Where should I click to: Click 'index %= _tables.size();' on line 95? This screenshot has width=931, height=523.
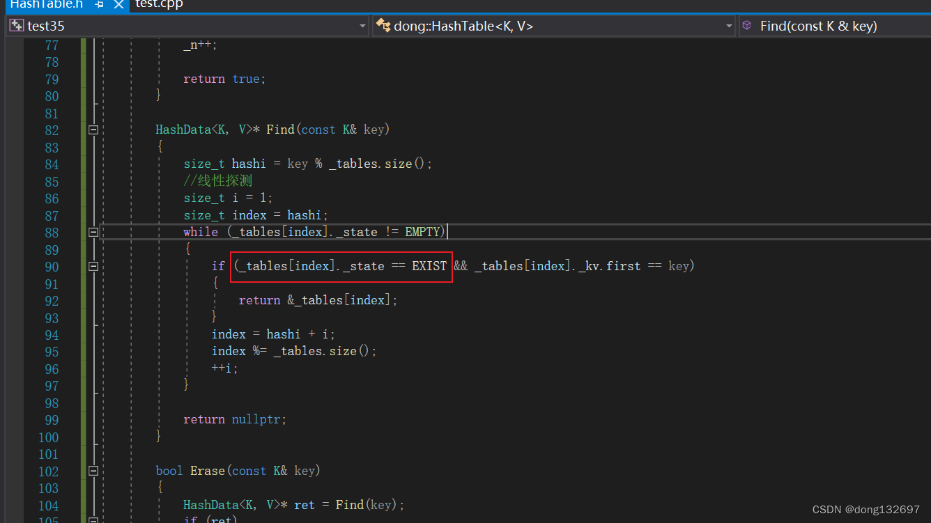[x=294, y=351]
